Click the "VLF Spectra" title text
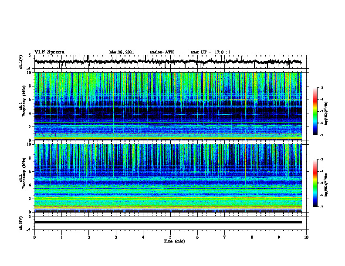 click(49, 52)
